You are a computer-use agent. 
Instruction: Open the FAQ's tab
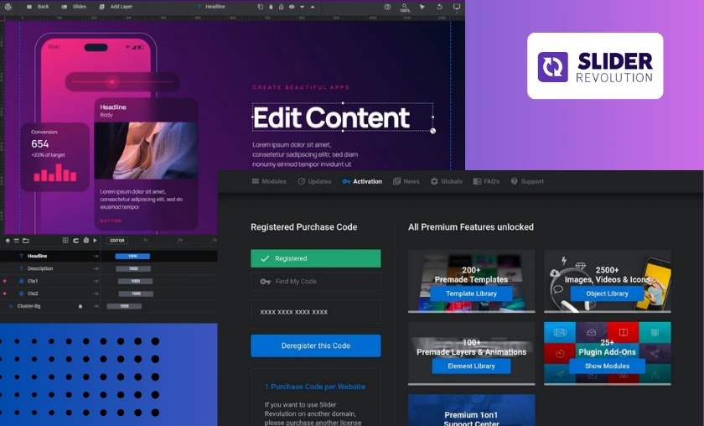[x=486, y=181]
